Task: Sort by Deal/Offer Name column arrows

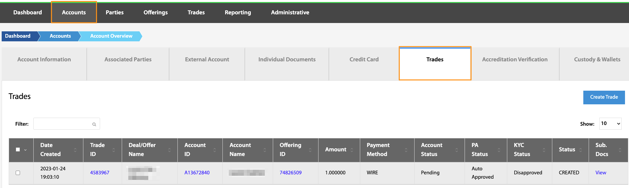Action: pyautogui.click(x=169, y=150)
